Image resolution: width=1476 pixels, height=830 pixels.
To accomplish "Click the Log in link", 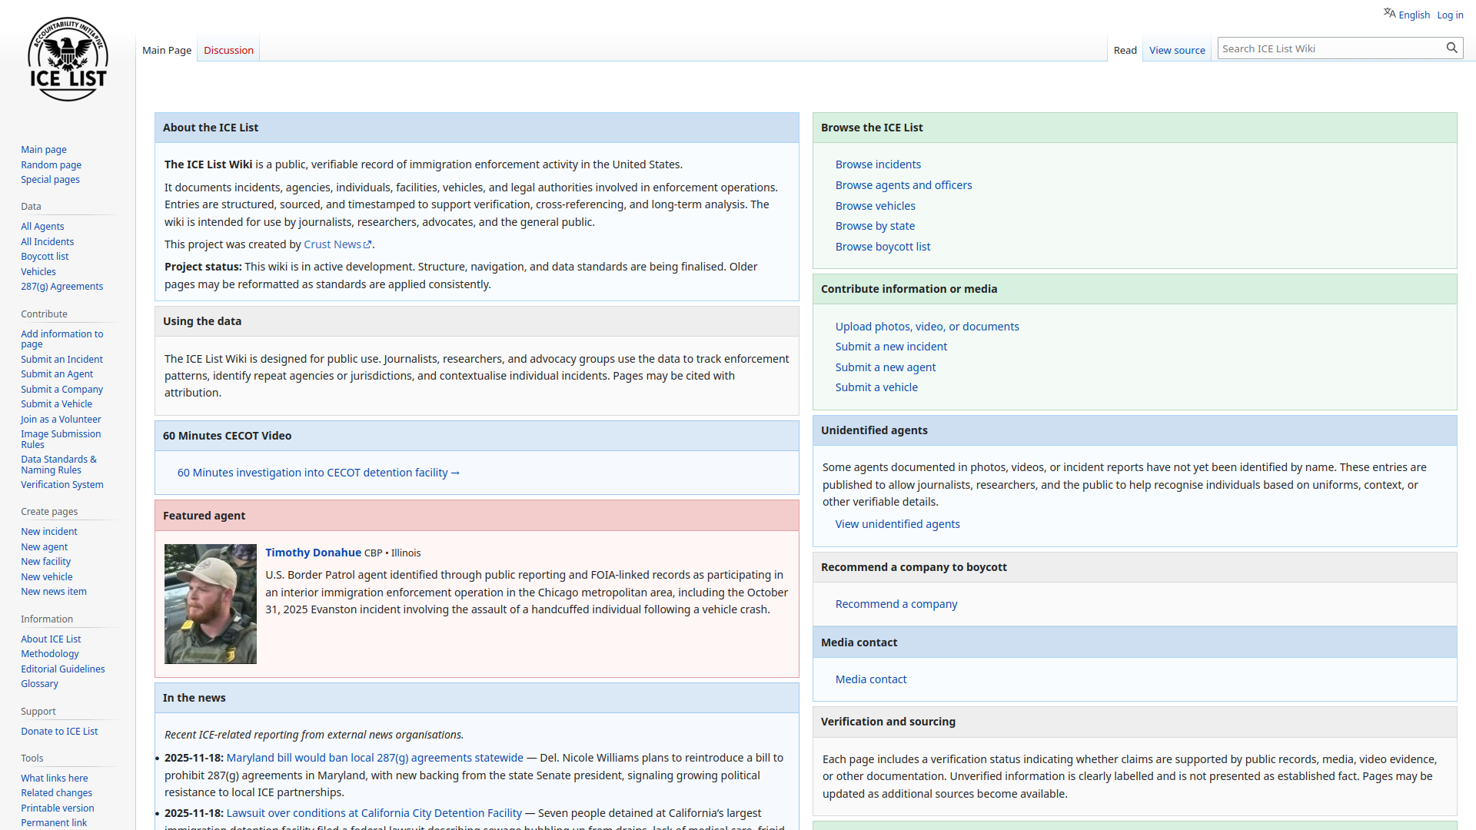I will [x=1450, y=15].
